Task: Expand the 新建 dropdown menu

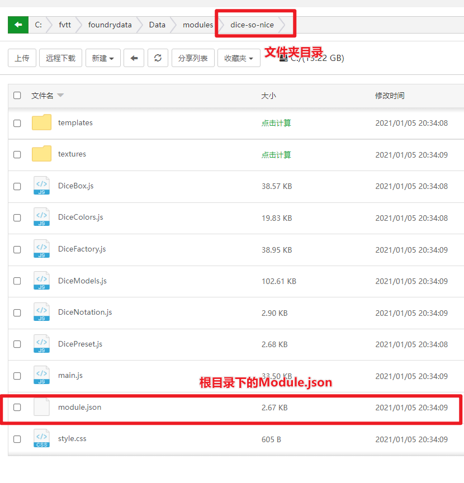Action: pyautogui.click(x=103, y=58)
